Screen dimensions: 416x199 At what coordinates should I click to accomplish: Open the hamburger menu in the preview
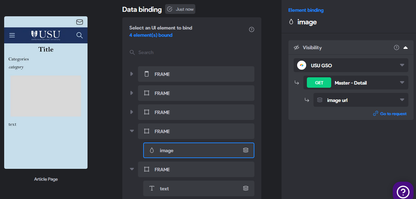pos(12,35)
